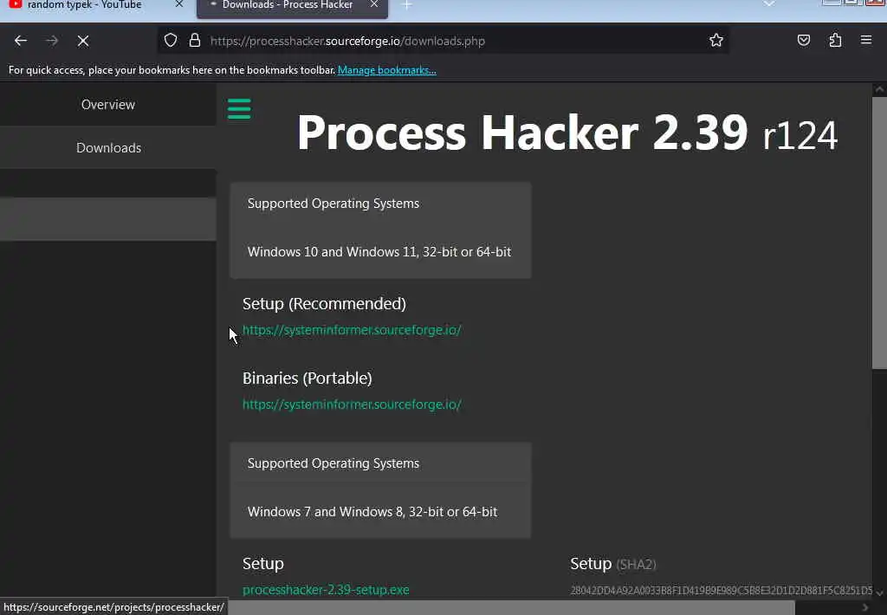Viewport: 887px width, 615px height.
Task: Open a new tab with plus button
Action: click(x=406, y=5)
